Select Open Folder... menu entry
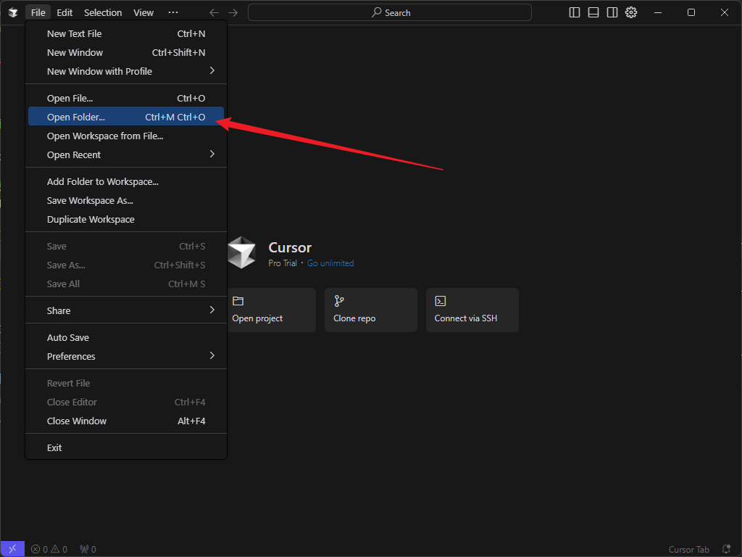 click(x=126, y=117)
